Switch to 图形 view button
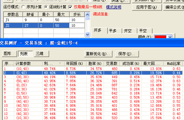Screen dimensions: 184x120 tap(9, 54)
